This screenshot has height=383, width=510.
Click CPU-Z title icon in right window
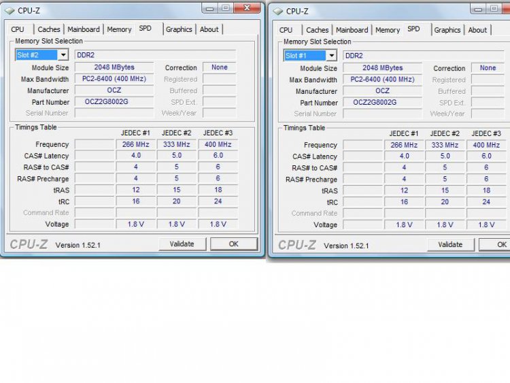(278, 12)
